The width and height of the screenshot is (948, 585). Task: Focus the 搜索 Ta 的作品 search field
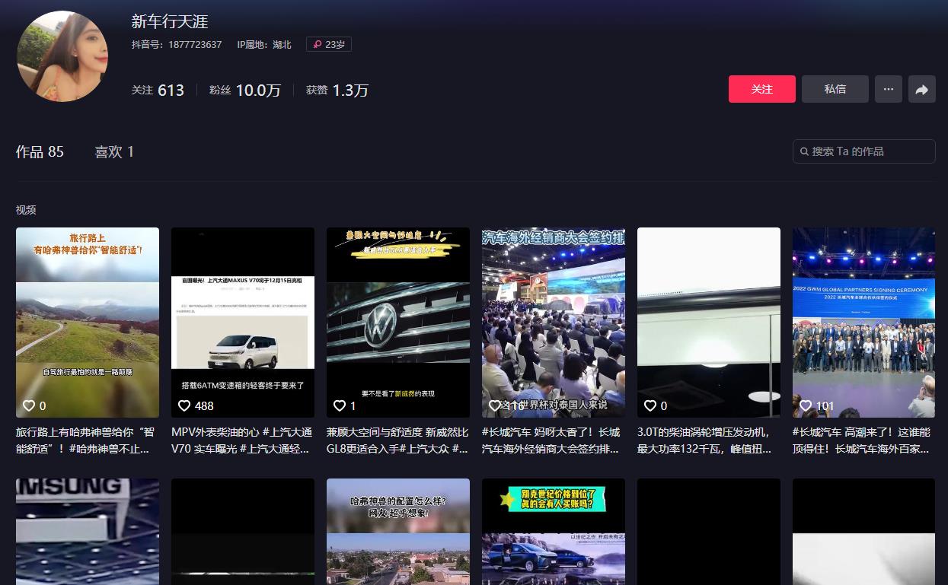(x=863, y=151)
